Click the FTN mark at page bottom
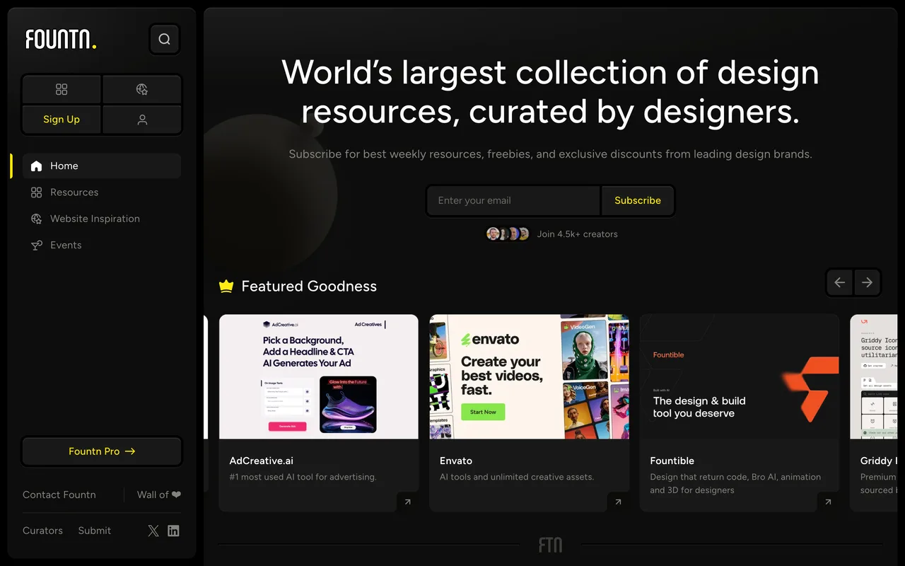Image resolution: width=905 pixels, height=566 pixels. [x=551, y=545]
